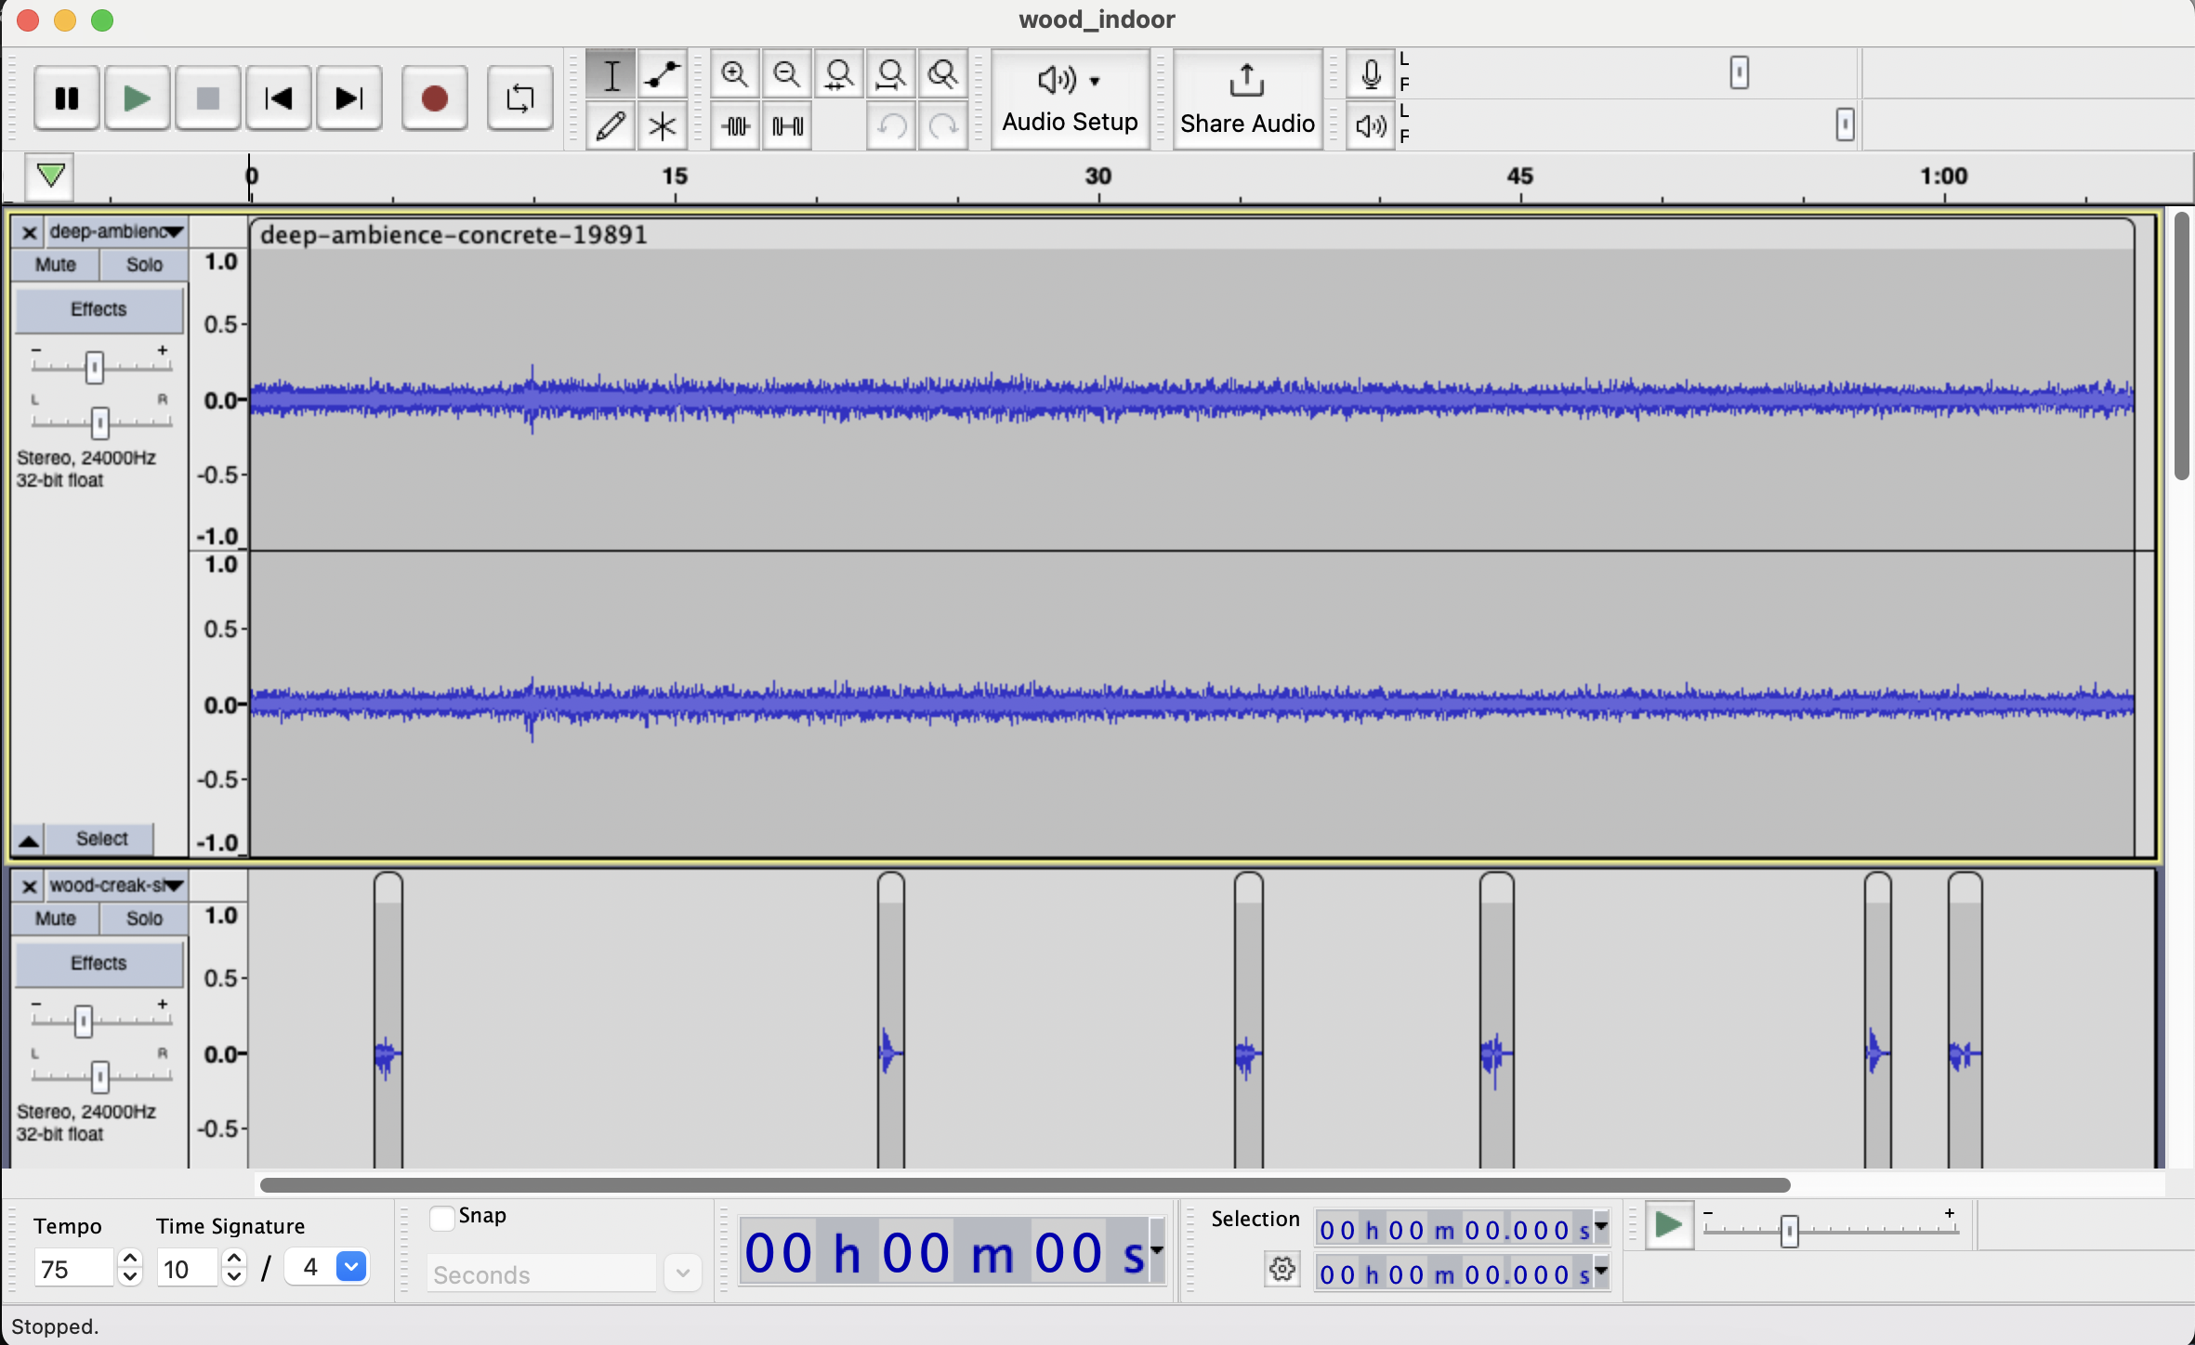The height and width of the screenshot is (1345, 2195).
Task: Click the playback level slider handle
Action: tap(1846, 124)
